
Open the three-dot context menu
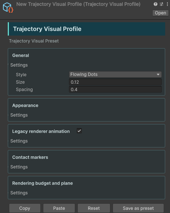pos(167,4)
